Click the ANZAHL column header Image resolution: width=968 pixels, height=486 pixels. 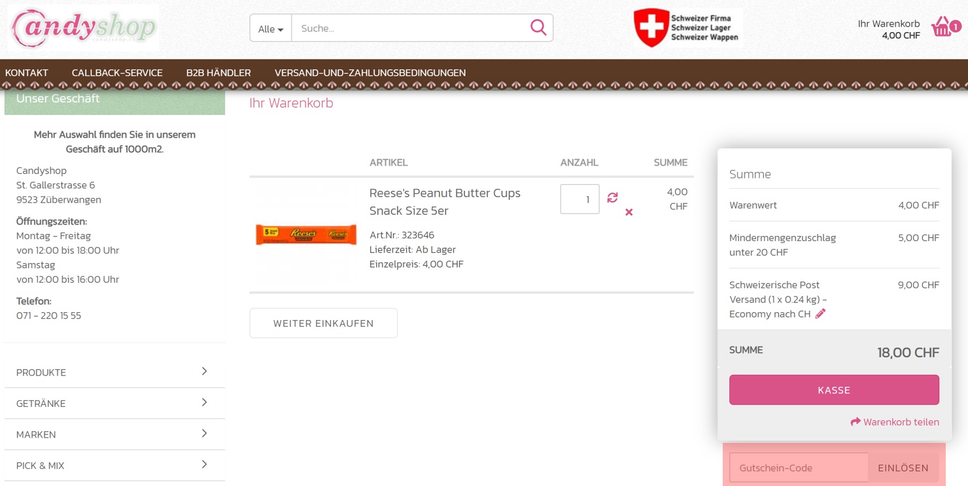click(x=579, y=163)
